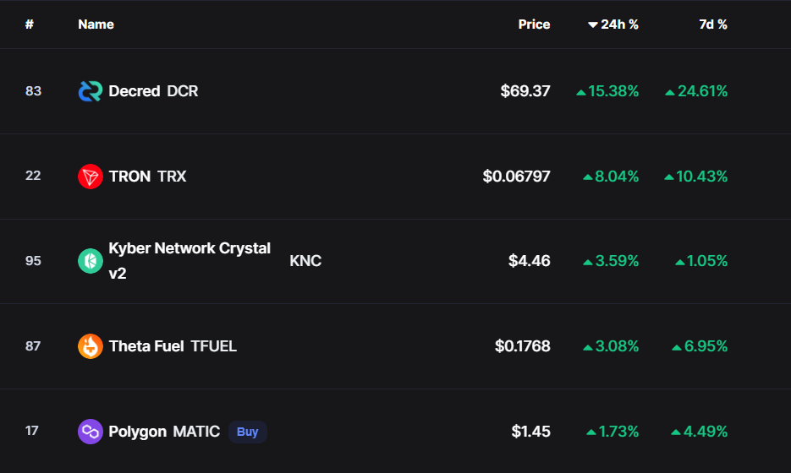Sort table by Price column header
The image size is (791, 473).
pyautogui.click(x=534, y=24)
